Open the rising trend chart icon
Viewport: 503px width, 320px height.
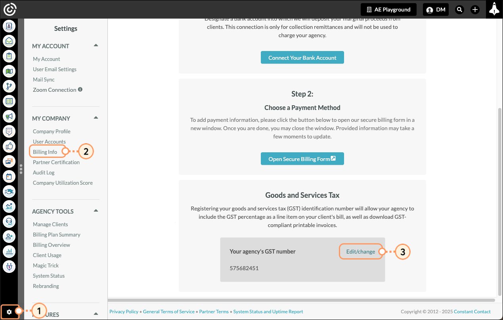tap(9, 206)
